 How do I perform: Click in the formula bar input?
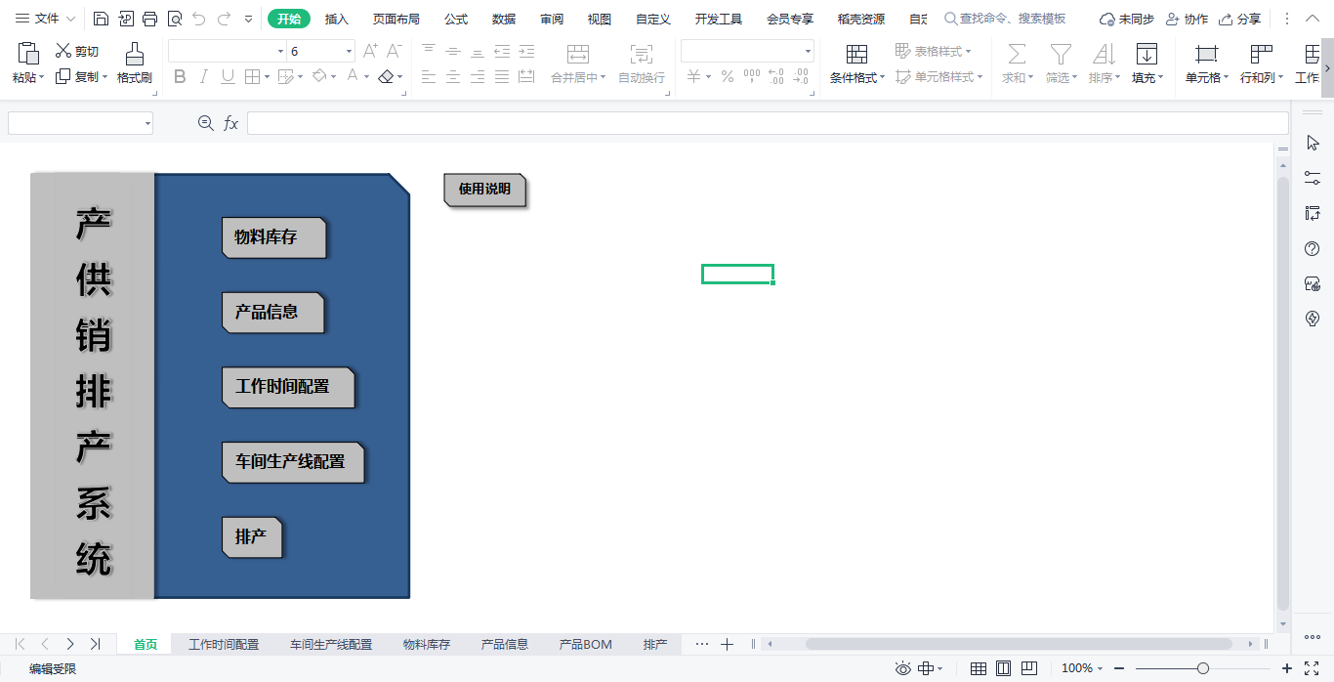point(768,123)
